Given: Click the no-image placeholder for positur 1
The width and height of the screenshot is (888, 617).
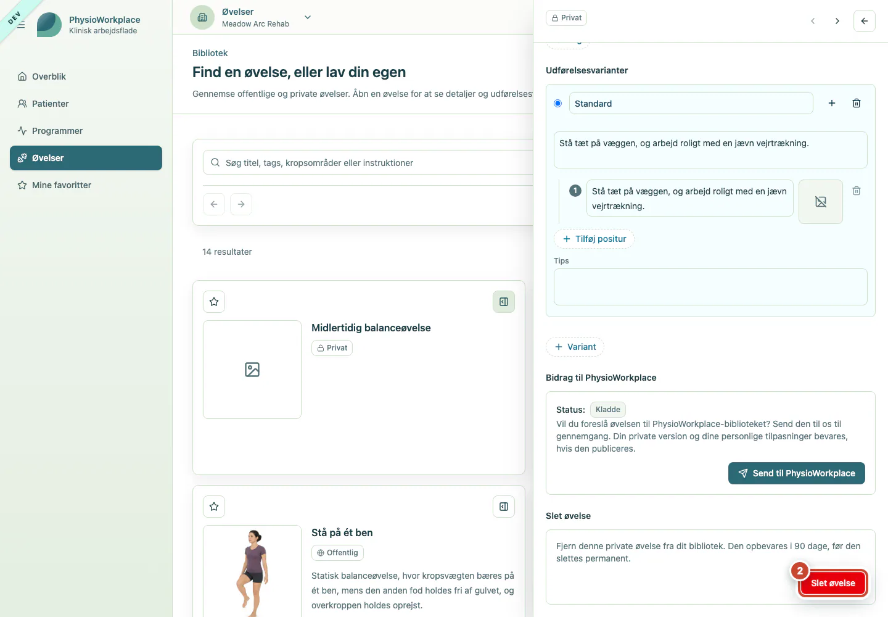Looking at the screenshot, I should [821, 202].
